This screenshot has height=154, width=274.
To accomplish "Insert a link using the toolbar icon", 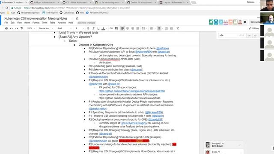I will pos(111,28).
